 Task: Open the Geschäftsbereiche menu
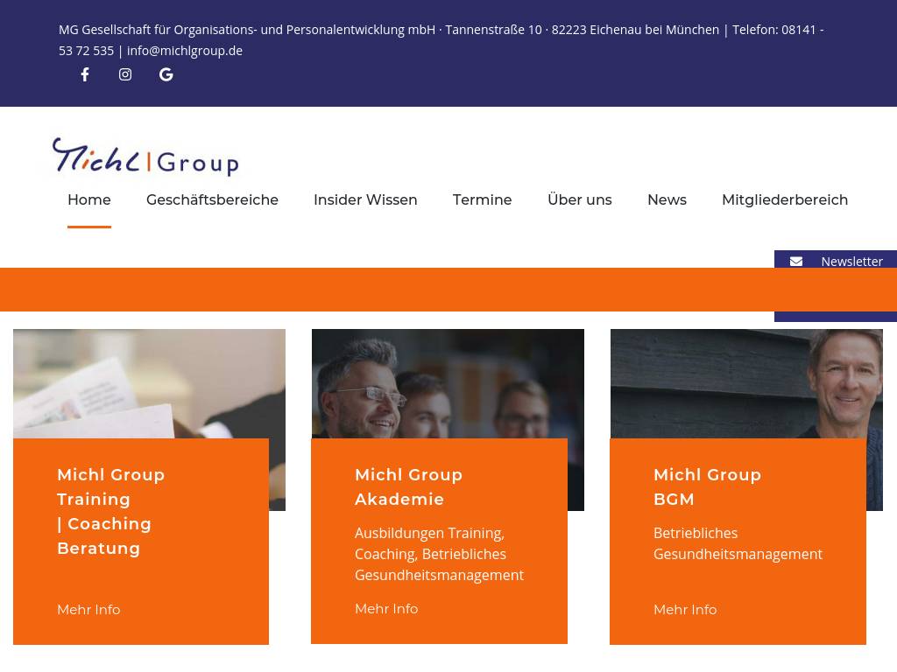pos(212,199)
